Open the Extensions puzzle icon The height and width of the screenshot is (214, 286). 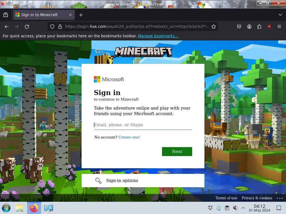tap(259, 26)
